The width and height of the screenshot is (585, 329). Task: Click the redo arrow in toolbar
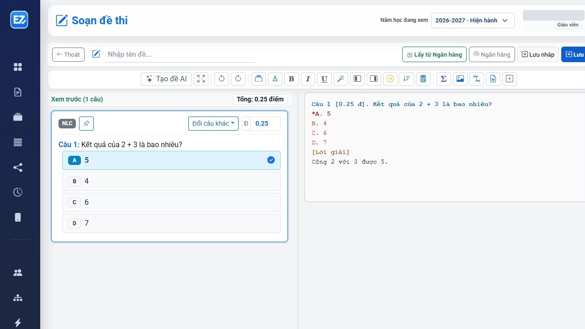[x=238, y=79]
